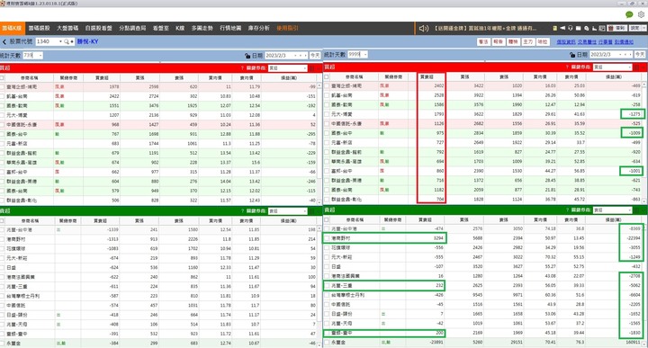Open the K線 tab
The height and width of the screenshot is (348, 648).
pyautogui.click(x=180, y=28)
